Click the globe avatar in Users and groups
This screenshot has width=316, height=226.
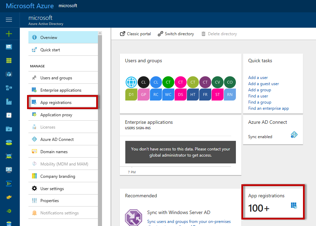pos(131,82)
